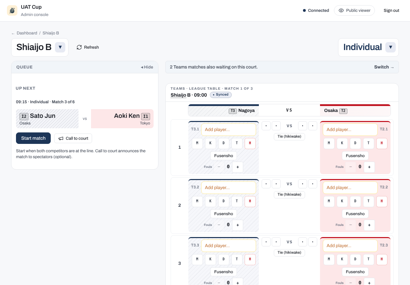The height and width of the screenshot is (285, 410).
Task: Click Fusensho for T3.1 in bout 1
Action: pyautogui.click(x=223, y=156)
